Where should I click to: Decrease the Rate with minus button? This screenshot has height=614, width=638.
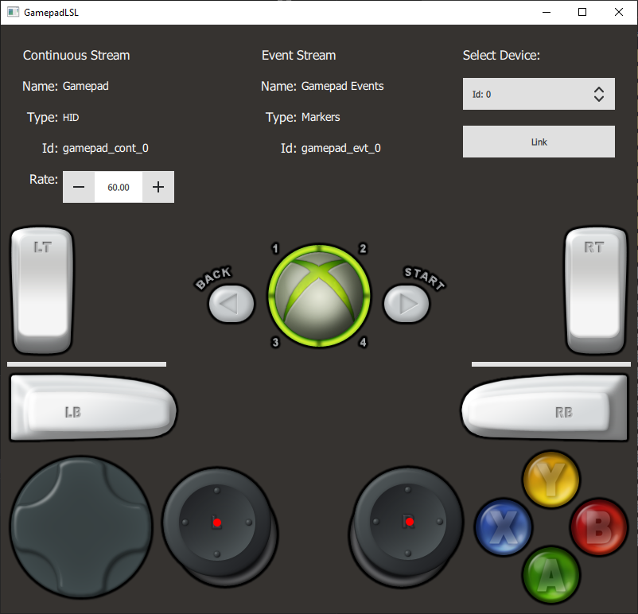coord(79,187)
